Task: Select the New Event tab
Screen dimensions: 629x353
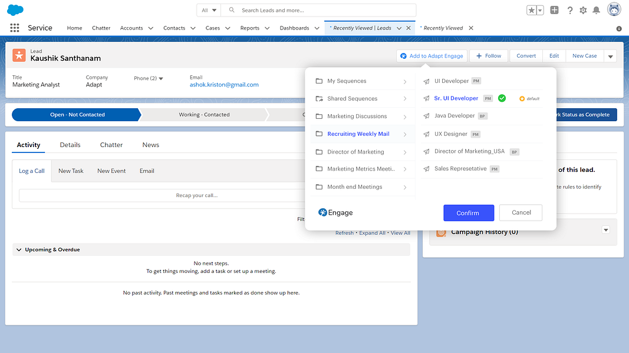Action: click(x=111, y=171)
